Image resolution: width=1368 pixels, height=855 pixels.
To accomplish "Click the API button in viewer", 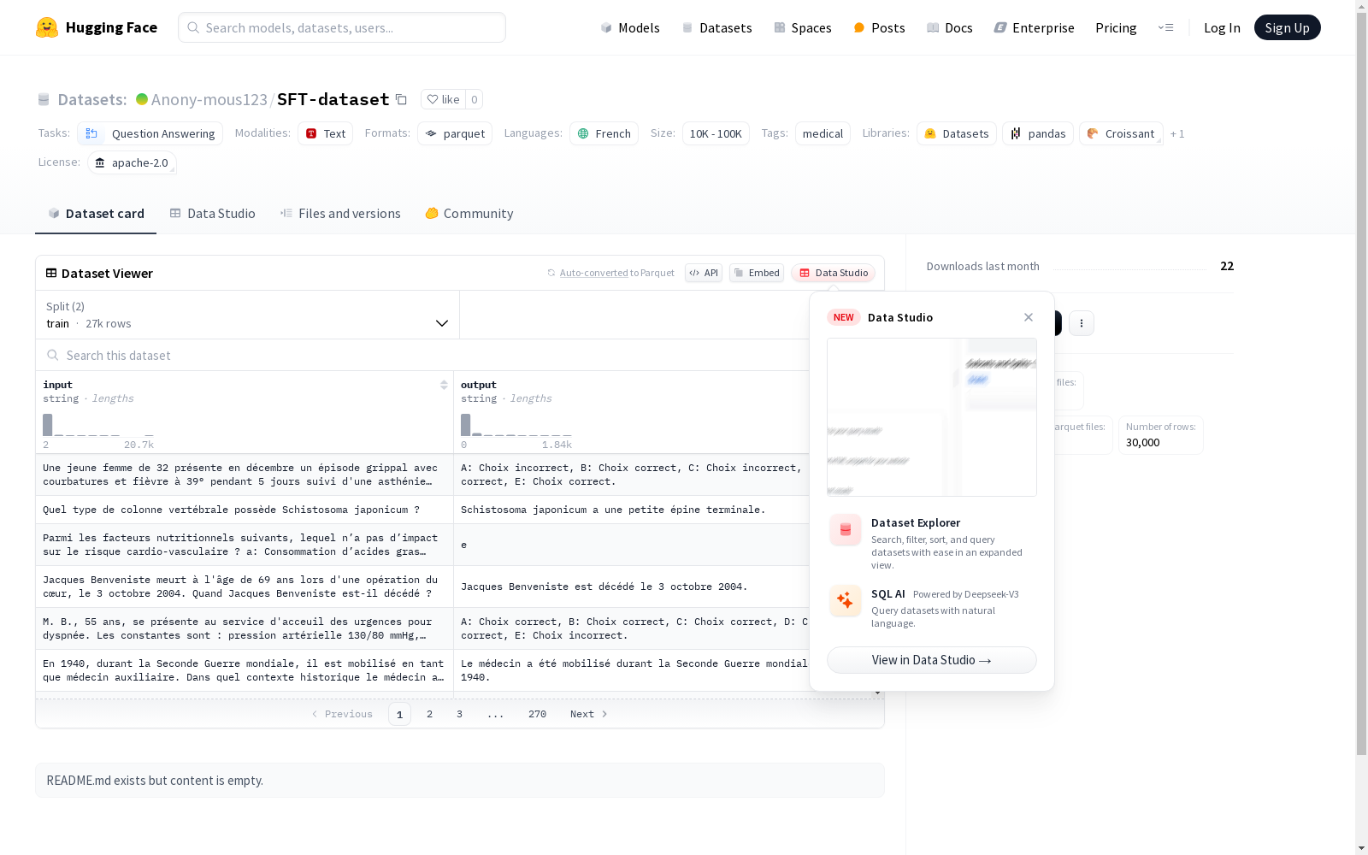I will (704, 273).
